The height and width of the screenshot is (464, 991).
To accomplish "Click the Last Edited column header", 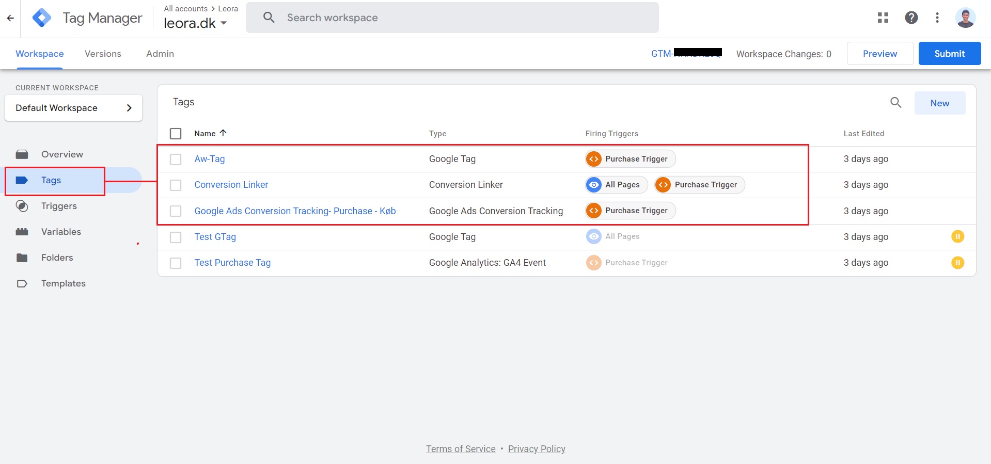I will 864,134.
